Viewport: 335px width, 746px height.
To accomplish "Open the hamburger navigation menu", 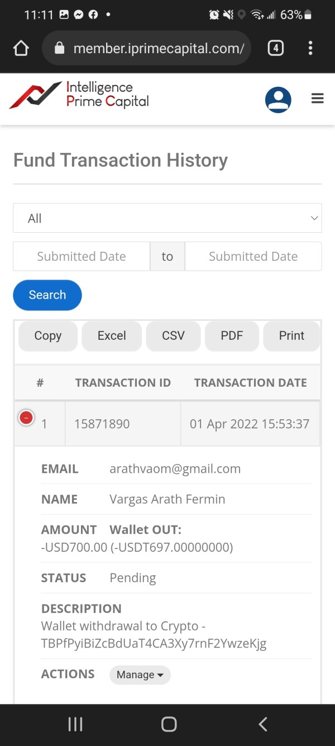I will [x=318, y=99].
